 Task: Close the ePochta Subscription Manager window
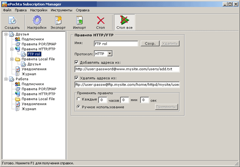click(236, 4)
